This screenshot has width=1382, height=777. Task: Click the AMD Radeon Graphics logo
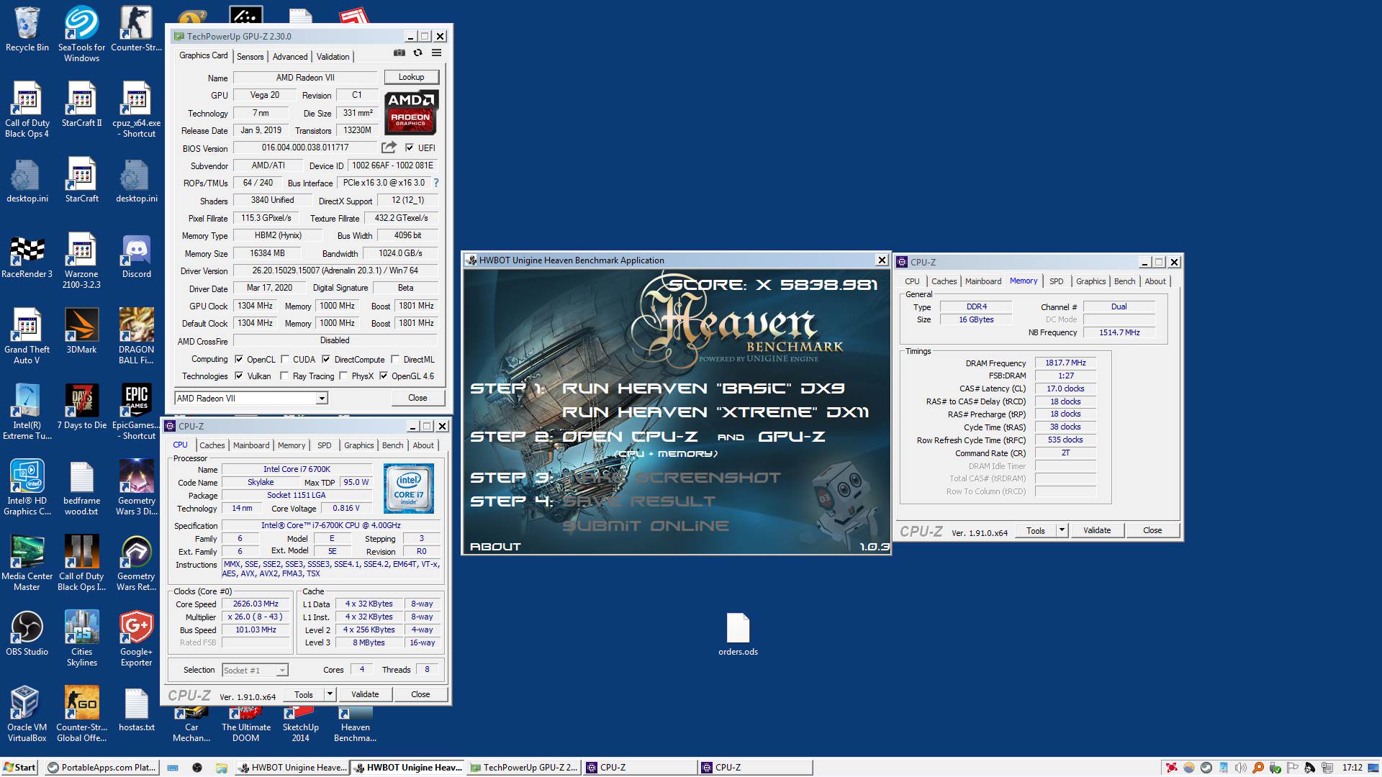tap(411, 112)
